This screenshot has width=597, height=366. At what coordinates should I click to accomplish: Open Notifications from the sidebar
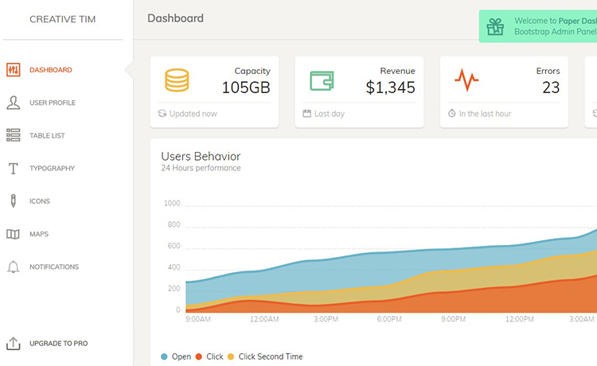pos(54,267)
